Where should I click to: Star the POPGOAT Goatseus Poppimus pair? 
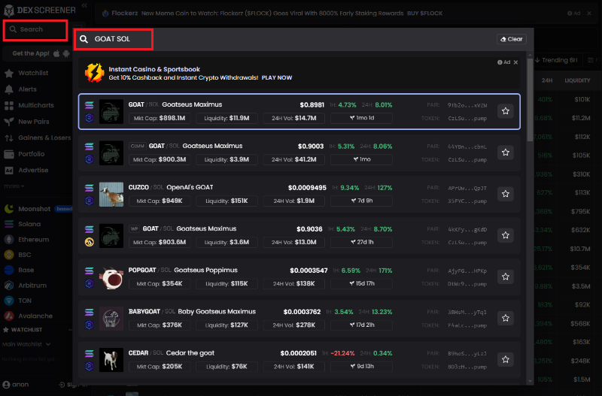pyautogui.click(x=505, y=277)
